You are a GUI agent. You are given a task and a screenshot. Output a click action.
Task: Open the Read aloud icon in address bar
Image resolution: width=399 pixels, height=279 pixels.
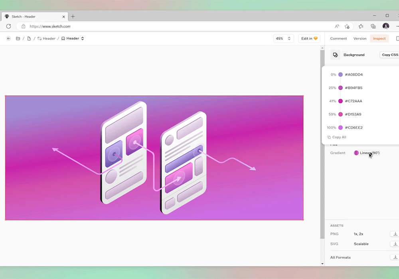337,26
